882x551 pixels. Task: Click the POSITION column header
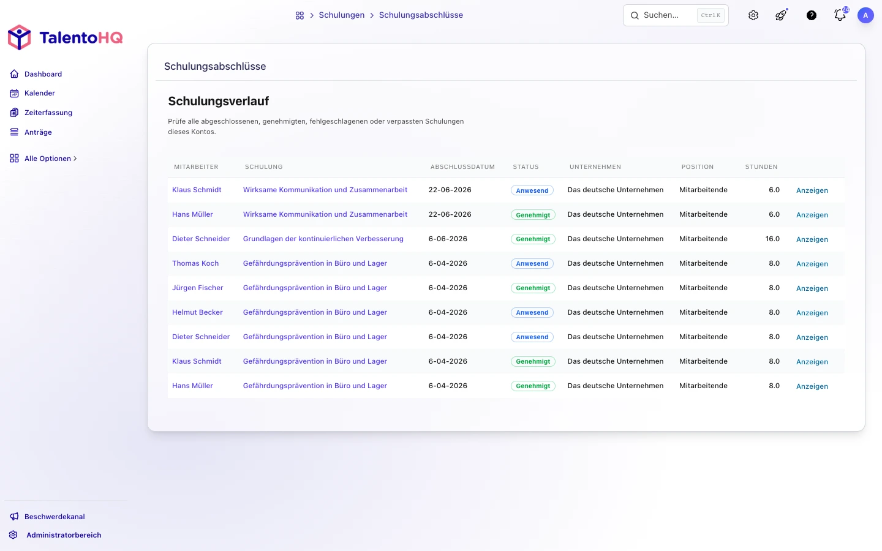pos(698,167)
